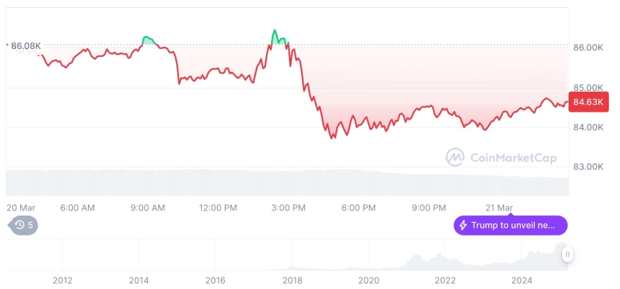Click the 2022 year marker
The image size is (620, 289).
click(446, 280)
